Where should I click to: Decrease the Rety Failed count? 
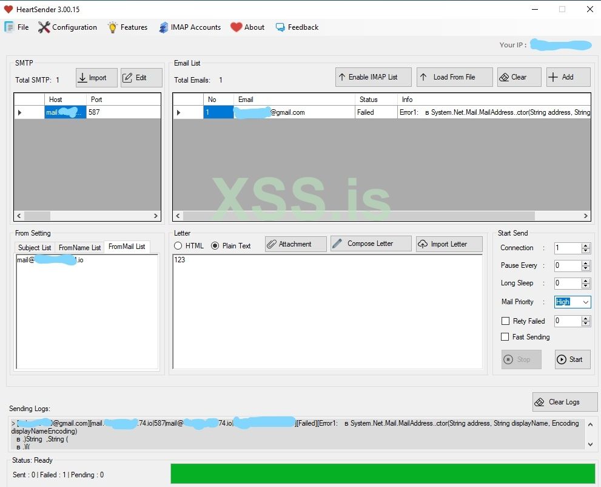[586, 323]
